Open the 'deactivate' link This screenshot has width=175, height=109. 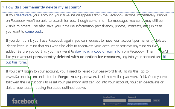24,15
